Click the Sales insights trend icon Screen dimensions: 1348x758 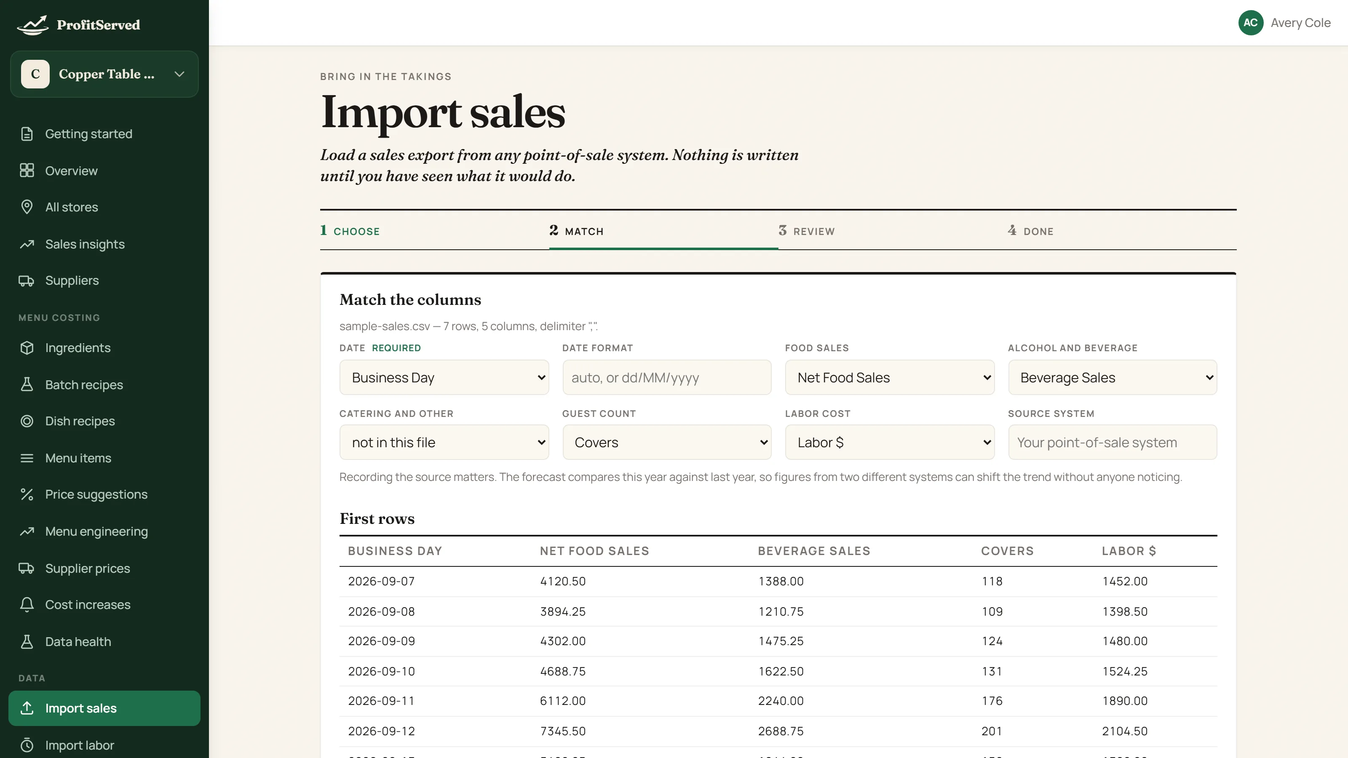pos(27,244)
